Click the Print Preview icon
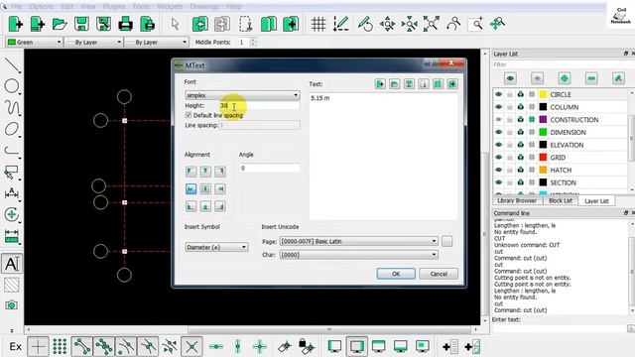The image size is (635, 357). [x=148, y=24]
